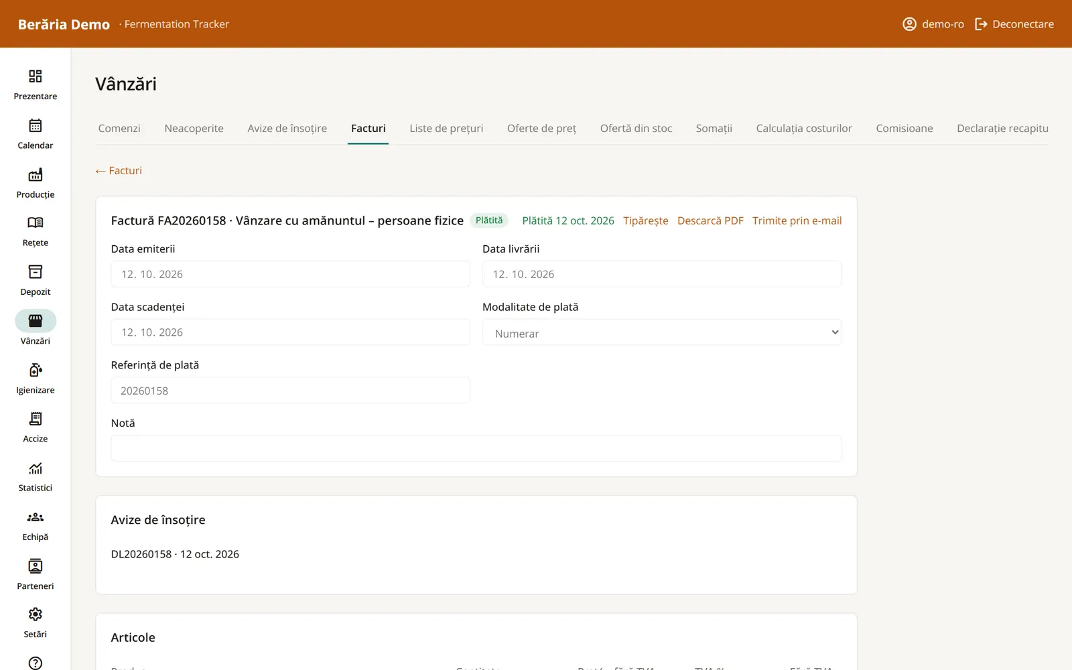This screenshot has width=1072, height=670.
Task: Open the Calendar sidebar icon
Action: [x=36, y=125]
